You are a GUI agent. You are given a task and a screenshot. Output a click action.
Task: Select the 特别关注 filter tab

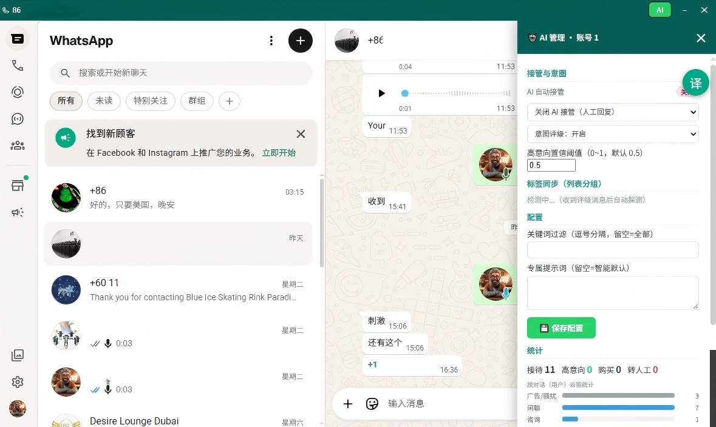coord(151,101)
